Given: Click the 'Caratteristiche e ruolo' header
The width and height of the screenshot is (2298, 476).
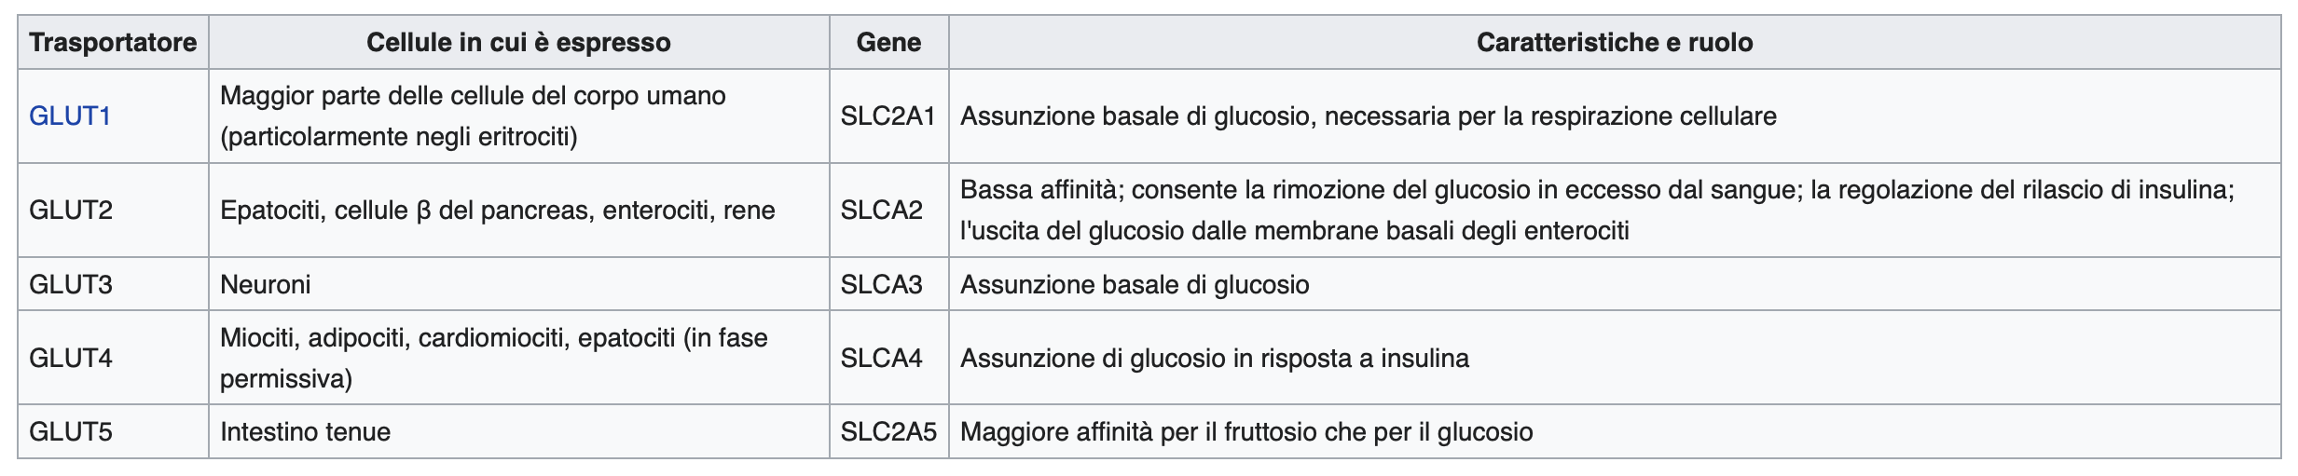Looking at the screenshot, I should tap(1614, 43).
